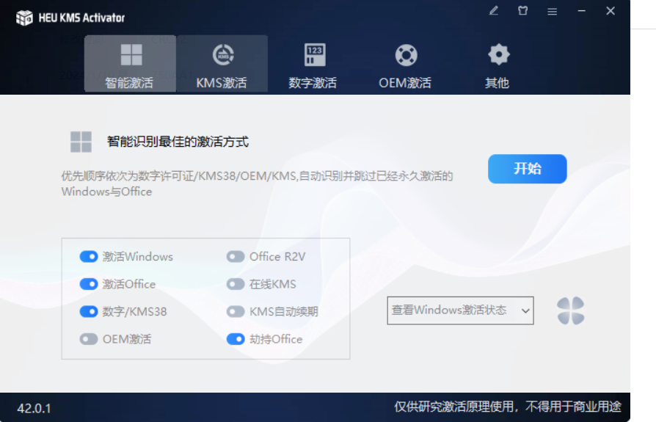
Task: Switch to the 智能激活 tab
Action: pos(130,64)
